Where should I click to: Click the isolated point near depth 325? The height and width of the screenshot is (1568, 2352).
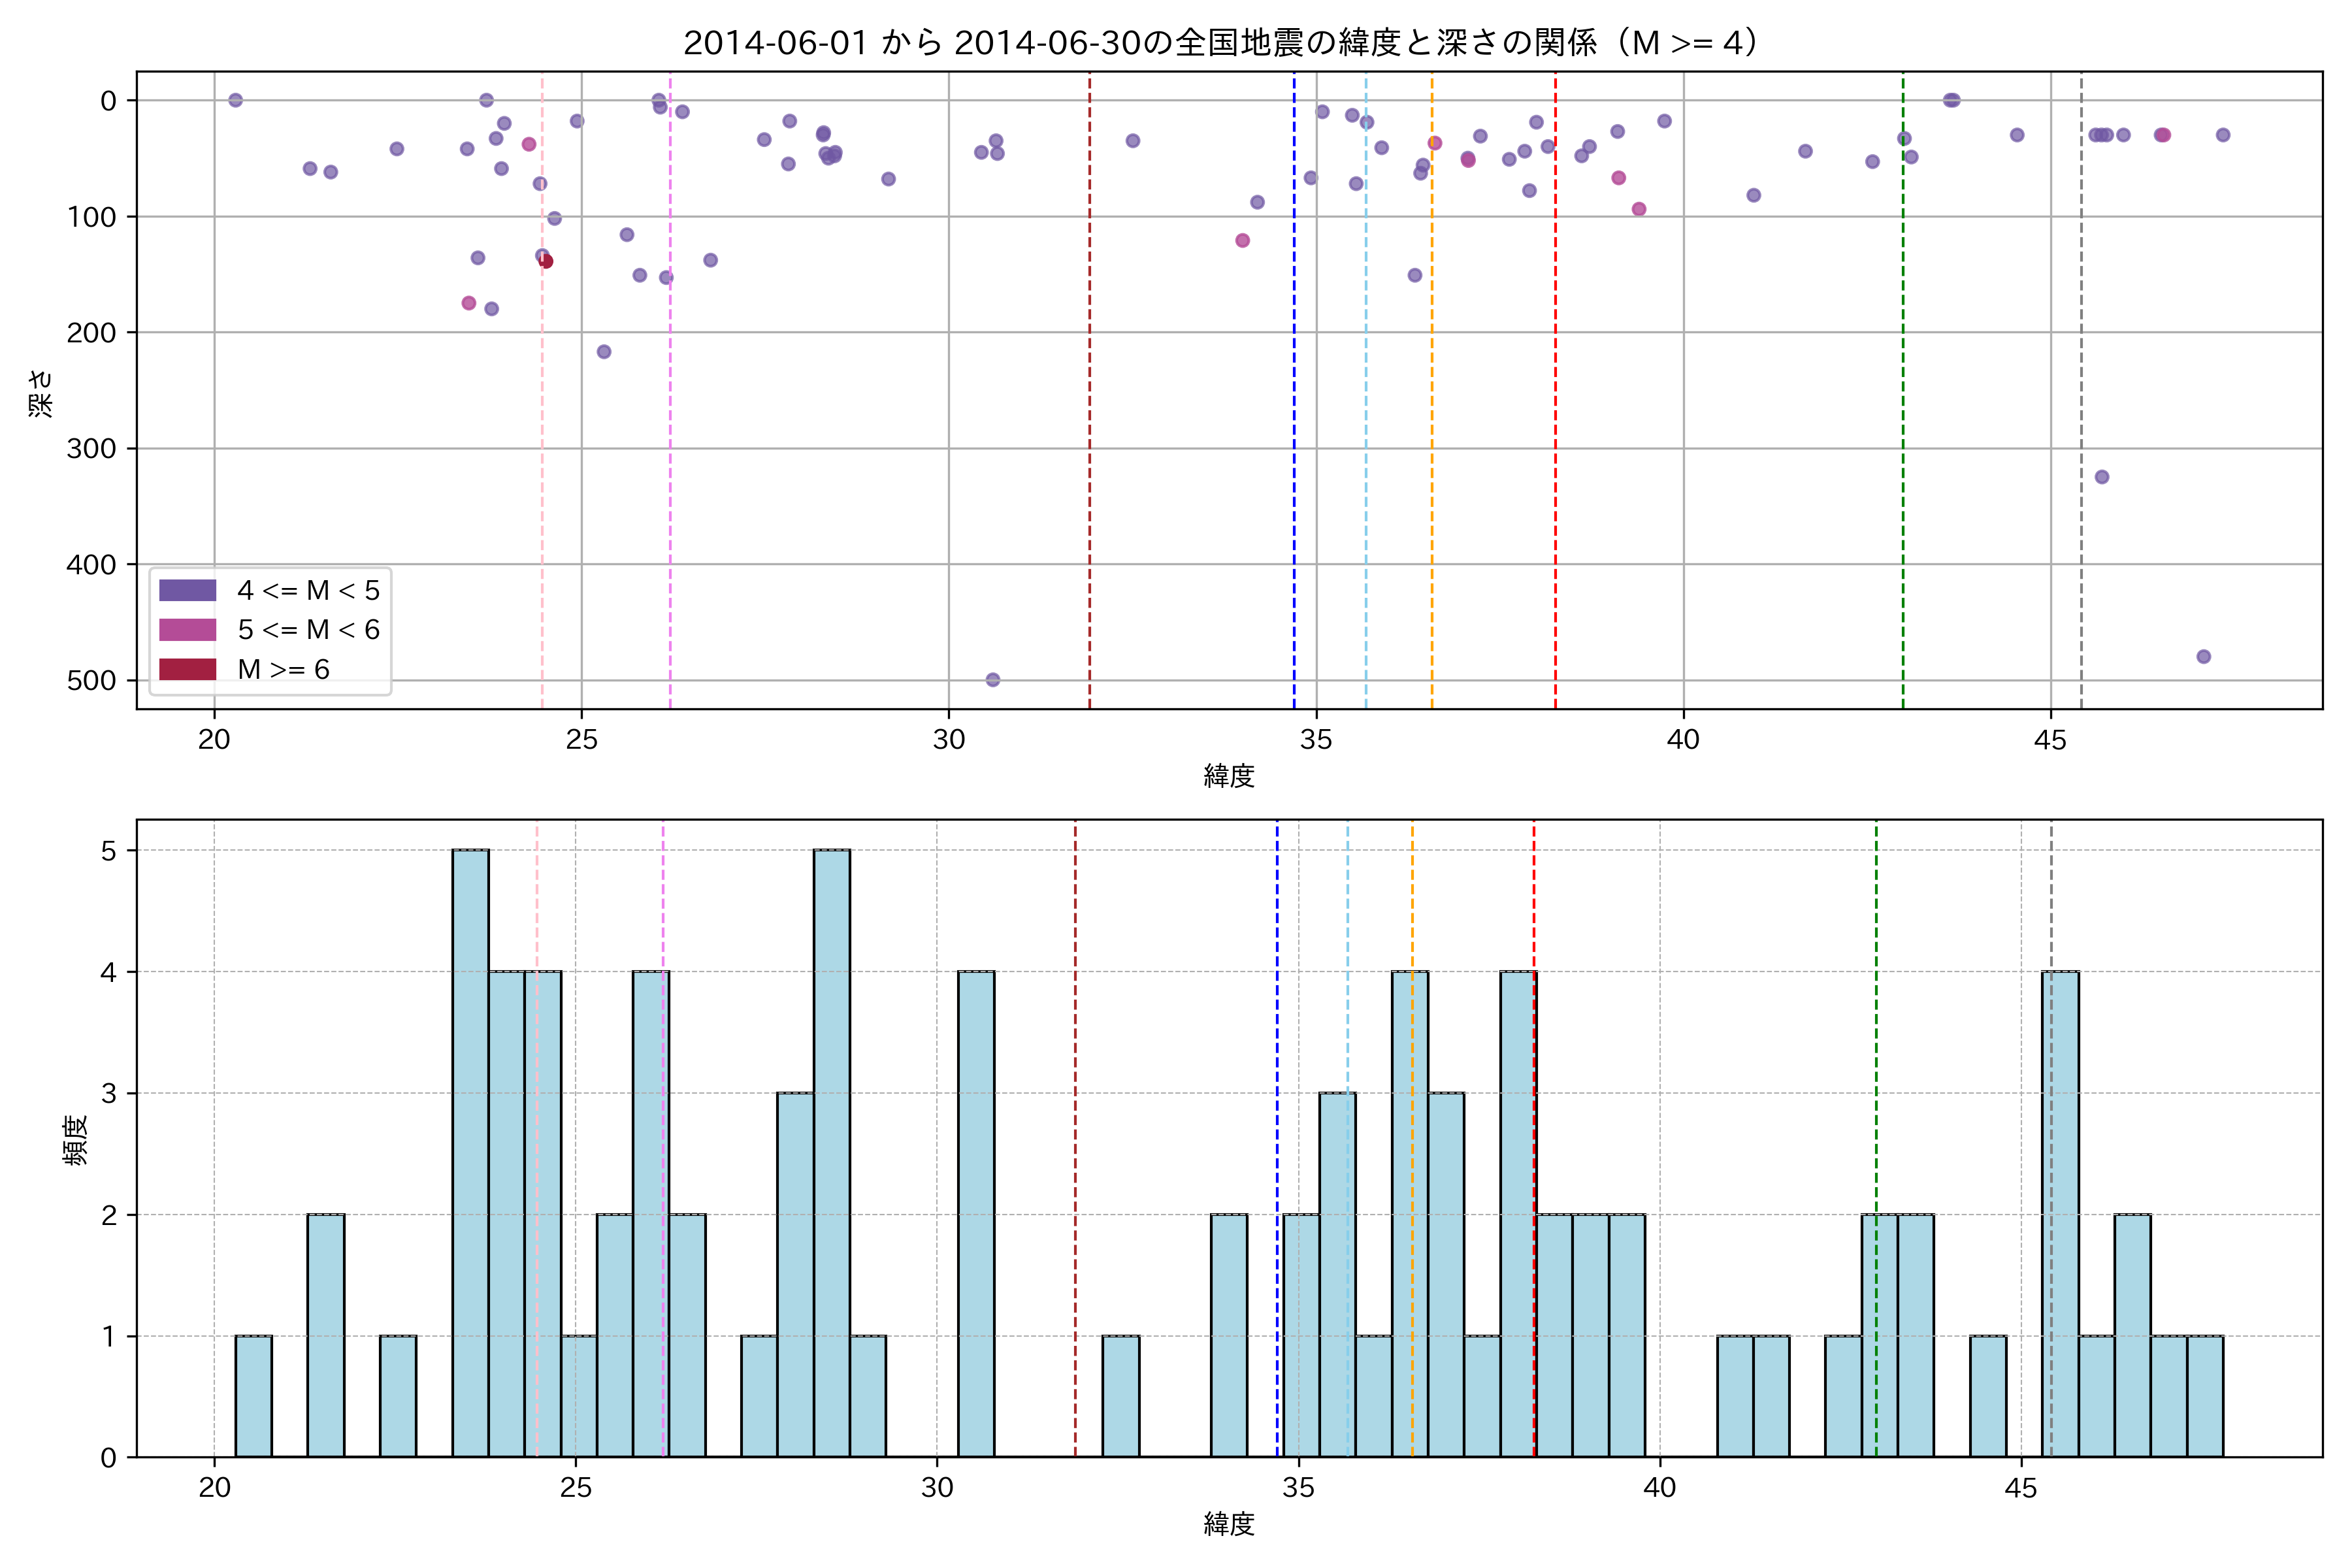coord(2102,477)
